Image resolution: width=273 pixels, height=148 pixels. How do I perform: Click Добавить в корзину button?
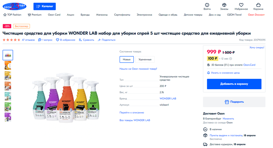coord(234,84)
